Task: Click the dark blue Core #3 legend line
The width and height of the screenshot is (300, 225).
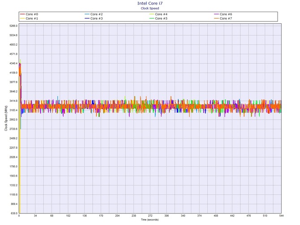Action: (x=87, y=18)
